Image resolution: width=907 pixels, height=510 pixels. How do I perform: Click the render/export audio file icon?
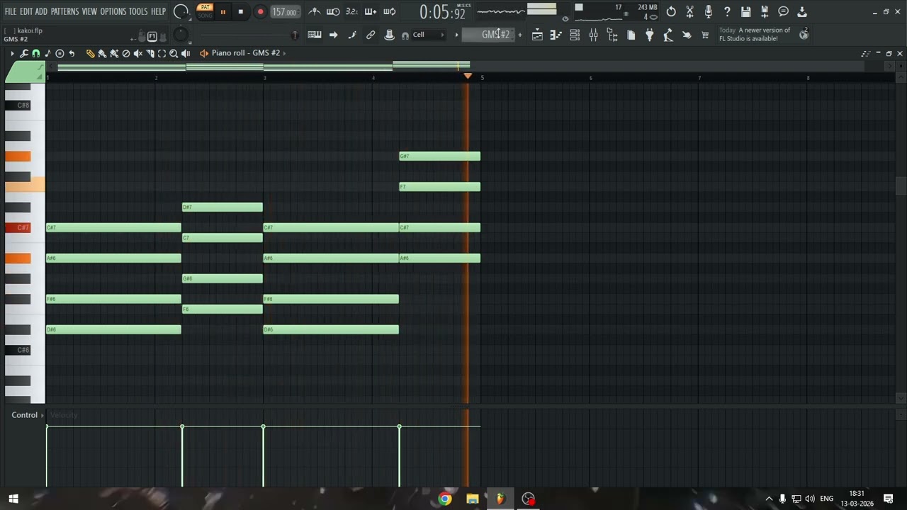click(x=765, y=11)
